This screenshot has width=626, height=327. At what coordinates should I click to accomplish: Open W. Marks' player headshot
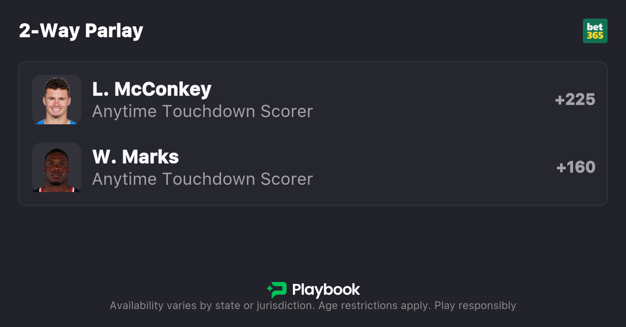[57, 167]
